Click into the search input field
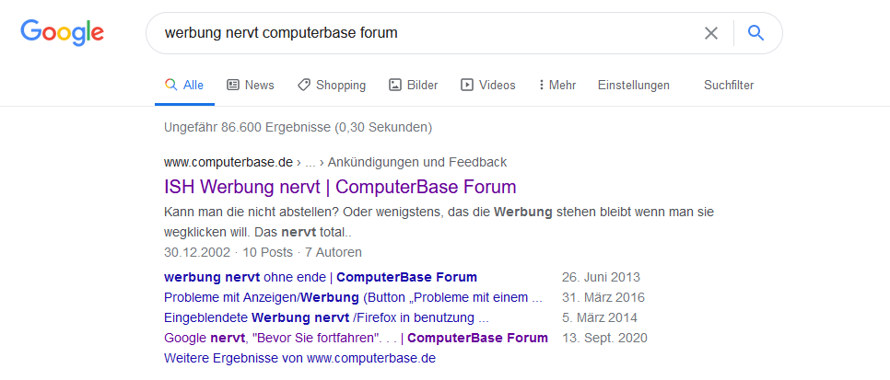Image resolution: width=890 pixels, height=380 pixels. pyautogui.click(x=426, y=33)
